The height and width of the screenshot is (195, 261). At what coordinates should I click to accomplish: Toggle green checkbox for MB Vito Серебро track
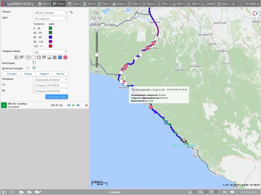(4, 105)
